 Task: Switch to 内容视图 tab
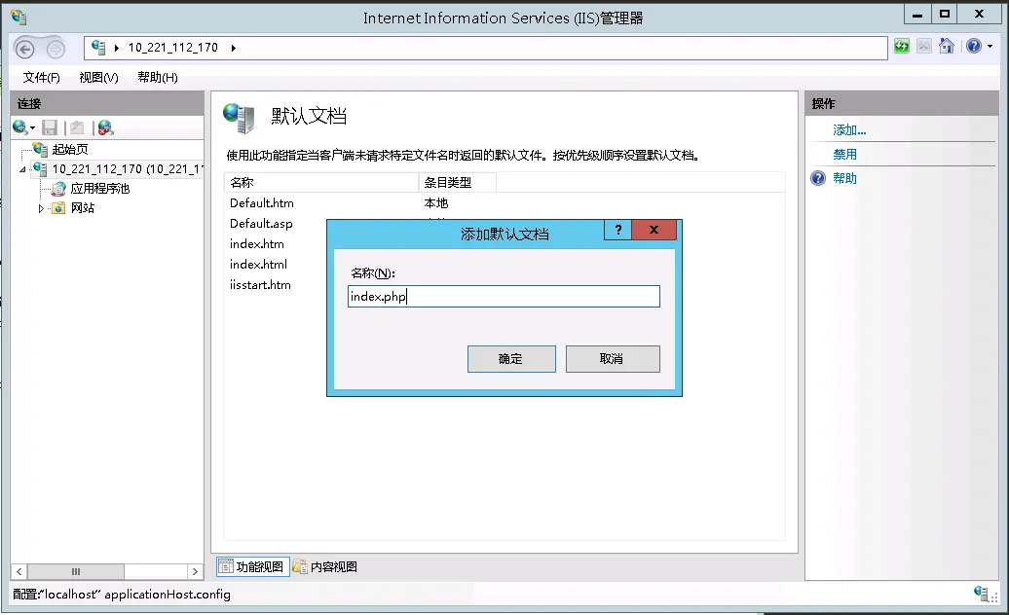coord(325,566)
